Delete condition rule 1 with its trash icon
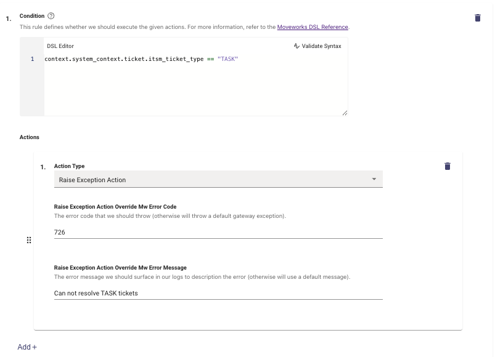 tap(478, 18)
